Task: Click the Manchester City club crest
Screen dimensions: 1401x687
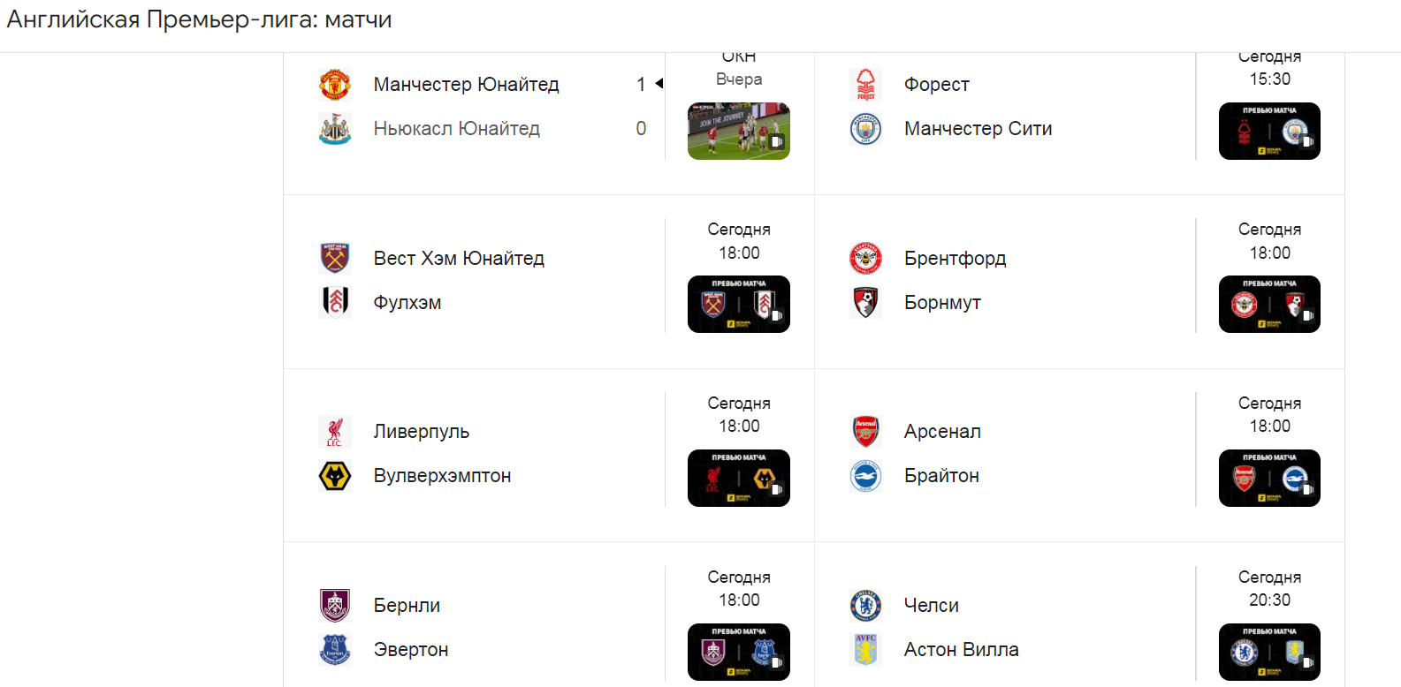Action: (865, 129)
